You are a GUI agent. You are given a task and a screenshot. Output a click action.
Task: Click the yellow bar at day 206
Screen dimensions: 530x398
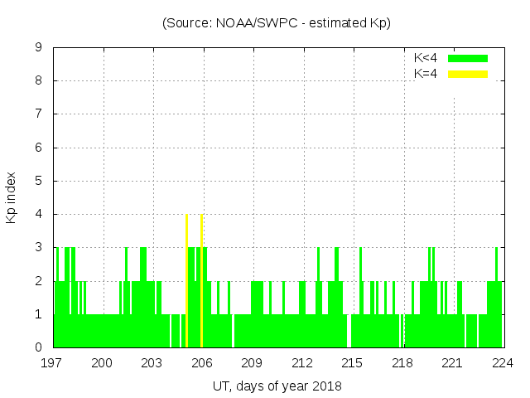click(x=201, y=280)
